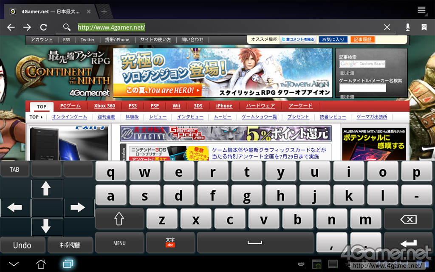Tap the letter q key
Screen dimensions: 435x272
[111, 172]
